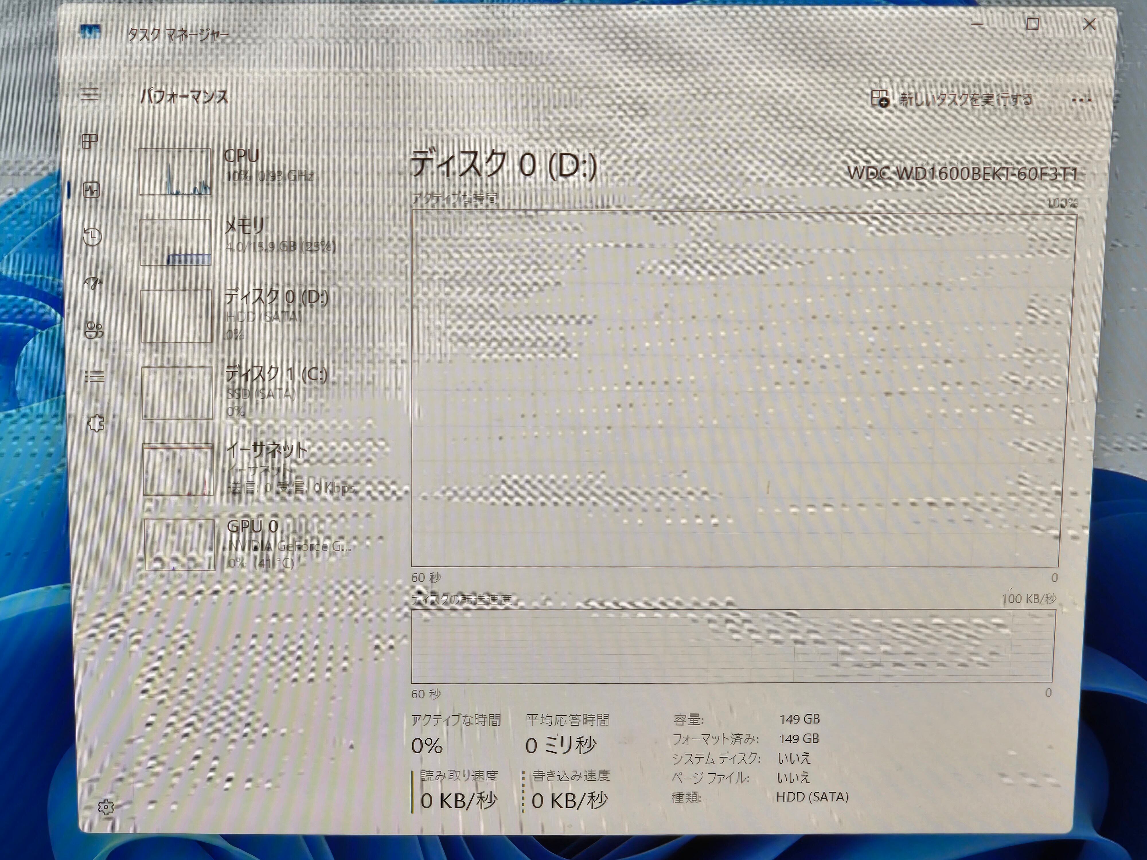Select the Performance page icon
Viewport: 1147px width, 860px height.
point(91,190)
